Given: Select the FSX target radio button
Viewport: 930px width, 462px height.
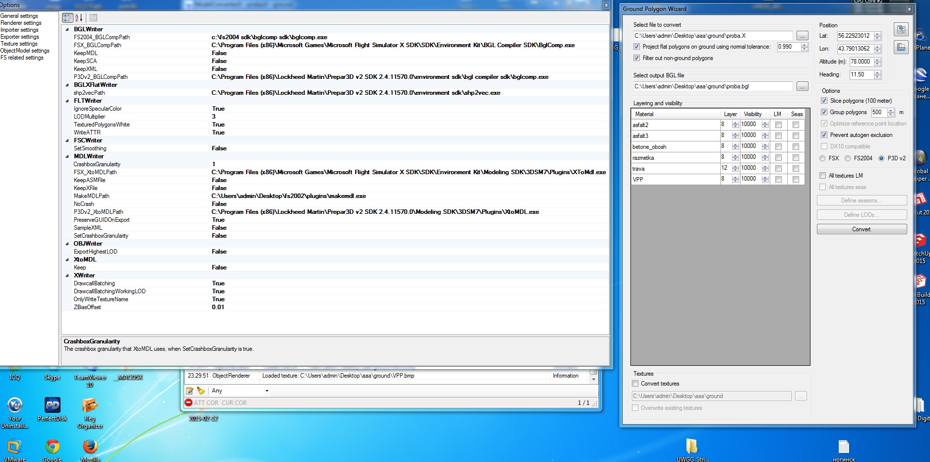Looking at the screenshot, I should point(823,158).
